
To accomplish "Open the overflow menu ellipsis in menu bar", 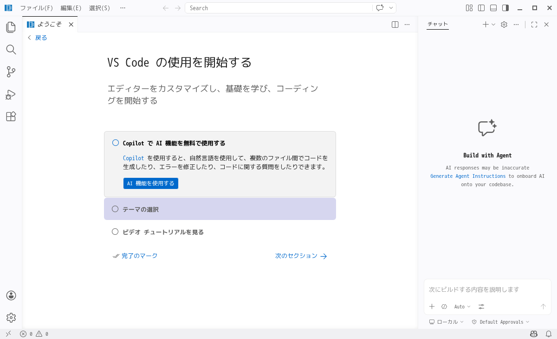I will pos(123,8).
